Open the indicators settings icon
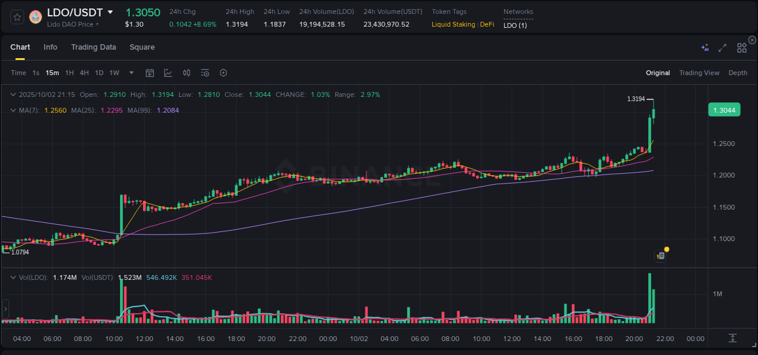This screenshot has height=355, width=758. (x=205, y=72)
